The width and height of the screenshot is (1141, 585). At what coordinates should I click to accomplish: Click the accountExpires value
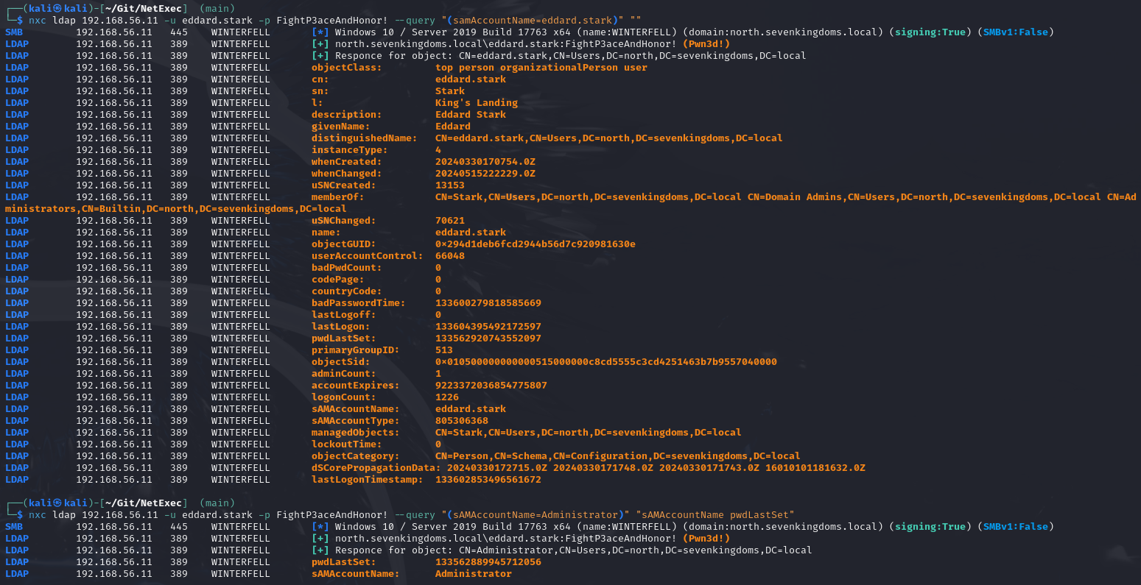point(491,385)
